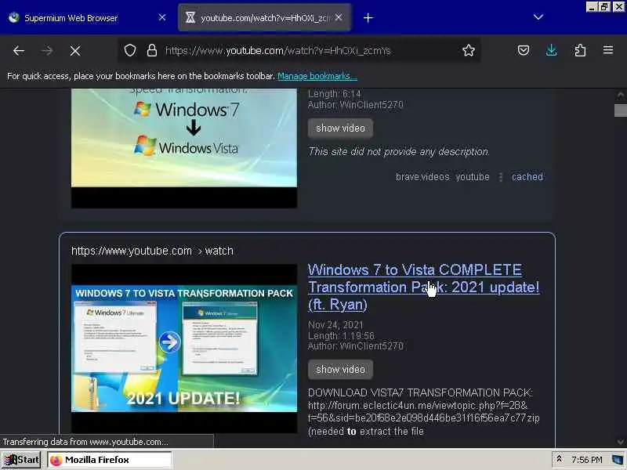627x470 pixels.
Task: Open the Manage bookmarks link
Action: pyautogui.click(x=317, y=76)
